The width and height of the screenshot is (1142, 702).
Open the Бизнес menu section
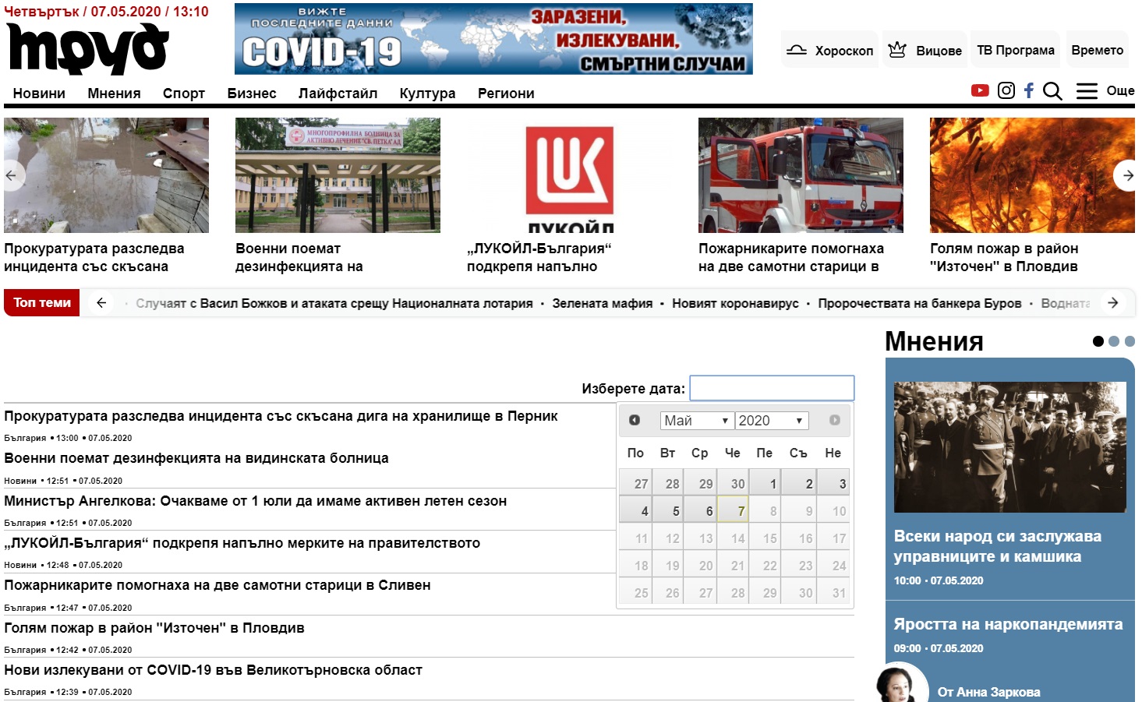click(252, 93)
